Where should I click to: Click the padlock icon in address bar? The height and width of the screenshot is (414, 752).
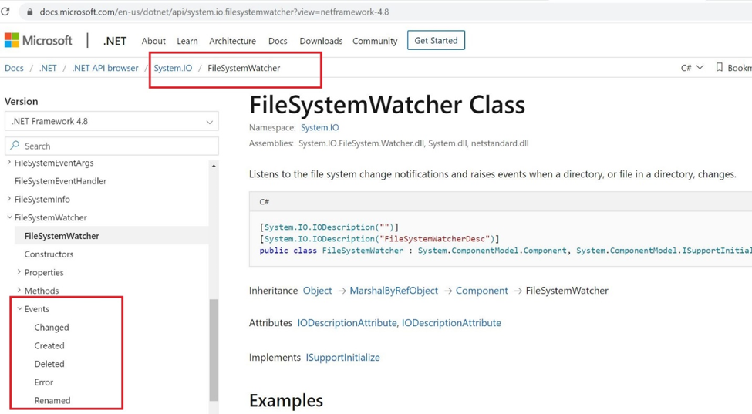click(x=30, y=12)
